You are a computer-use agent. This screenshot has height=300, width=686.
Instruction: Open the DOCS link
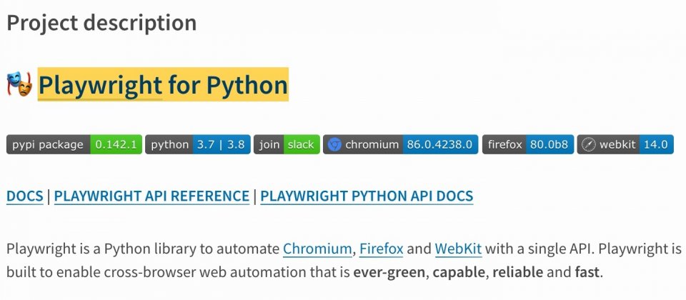point(25,196)
